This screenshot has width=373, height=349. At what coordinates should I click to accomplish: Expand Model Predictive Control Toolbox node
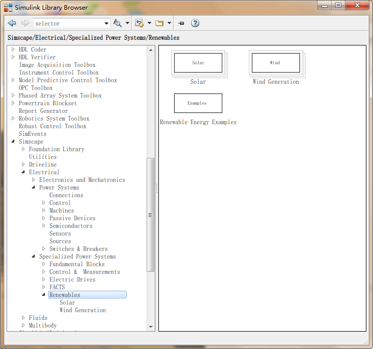pyautogui.click(x=13, y=80)
